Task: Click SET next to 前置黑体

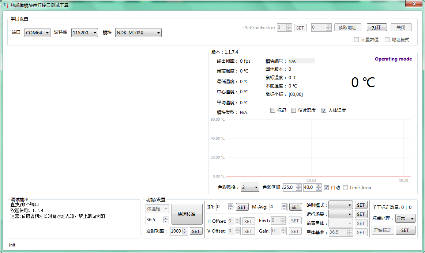Action: (x=361, y=223)
